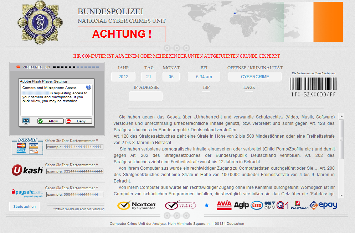Click the VIDEO REC: ON label
Viewport: 355px width, 233px height.
pos(36,67)
